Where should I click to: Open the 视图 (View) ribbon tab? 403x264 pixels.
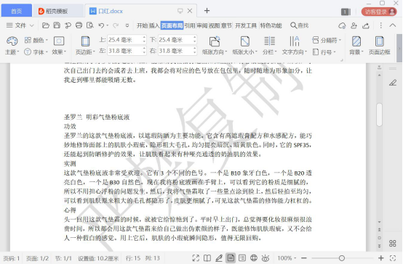215,25
